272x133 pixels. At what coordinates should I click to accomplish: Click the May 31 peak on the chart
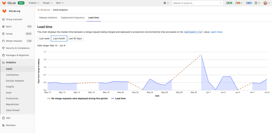201,55
